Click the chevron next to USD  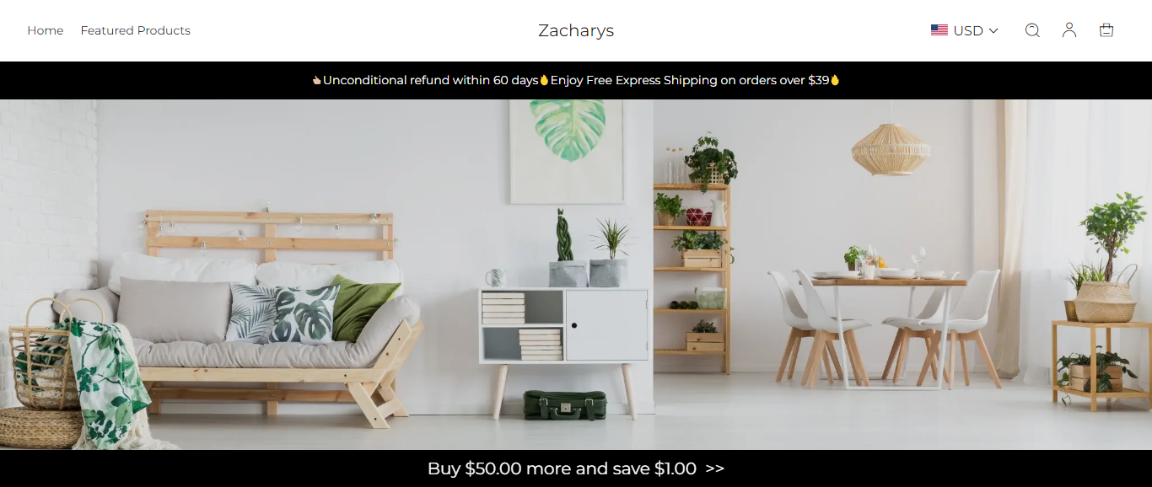click(x=993, y=31)
